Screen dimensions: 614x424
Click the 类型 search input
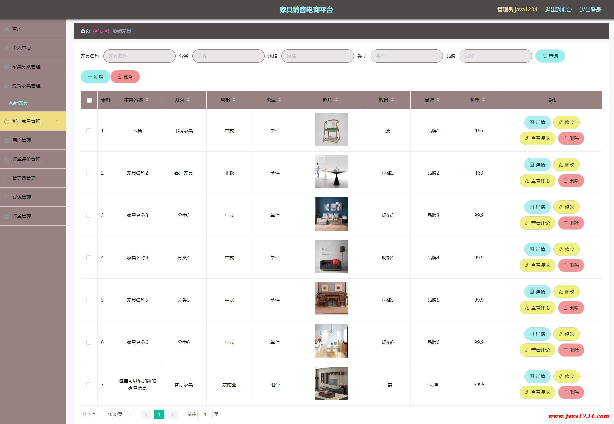click(x=407, y=56)
